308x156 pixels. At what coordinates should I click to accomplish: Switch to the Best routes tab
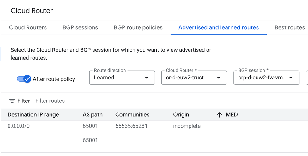290,27
